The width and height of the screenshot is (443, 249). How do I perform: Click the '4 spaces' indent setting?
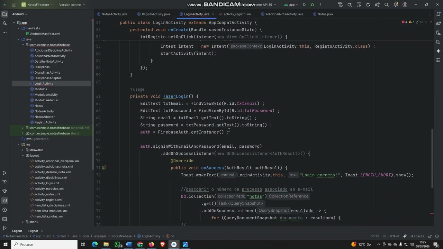click(417, 236)
